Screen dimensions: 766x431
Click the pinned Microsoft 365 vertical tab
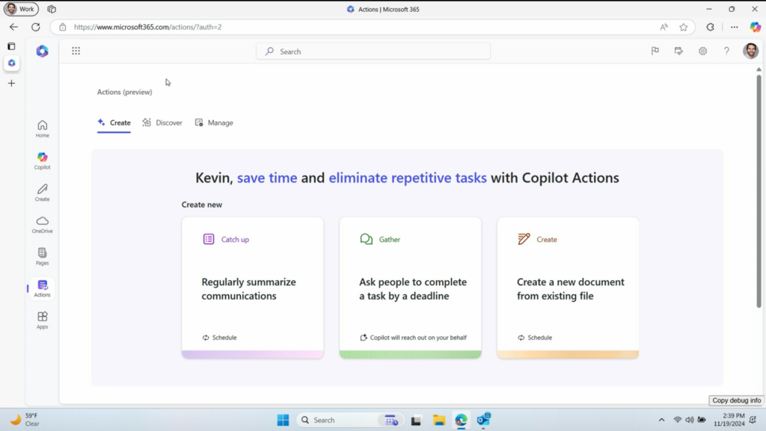click(12, 63)
